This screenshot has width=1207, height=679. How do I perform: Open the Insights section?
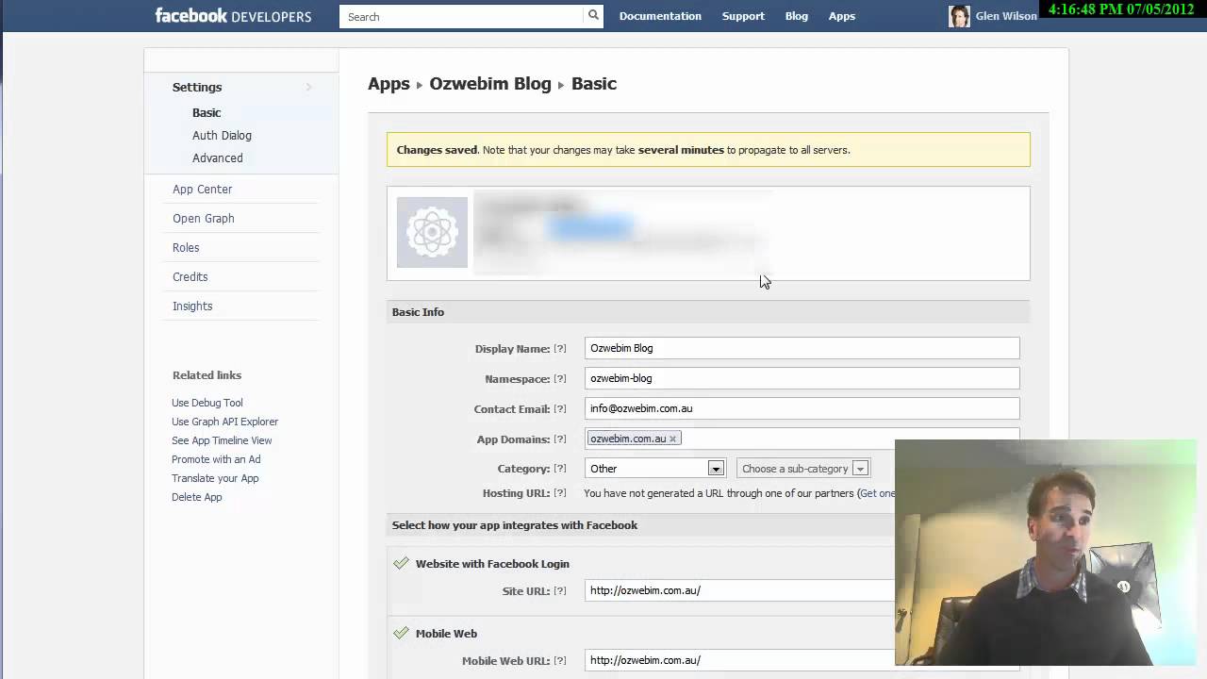(192, 306)
